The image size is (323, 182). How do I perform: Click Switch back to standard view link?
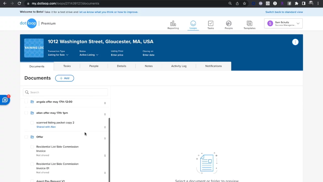(x=284, y=12)
